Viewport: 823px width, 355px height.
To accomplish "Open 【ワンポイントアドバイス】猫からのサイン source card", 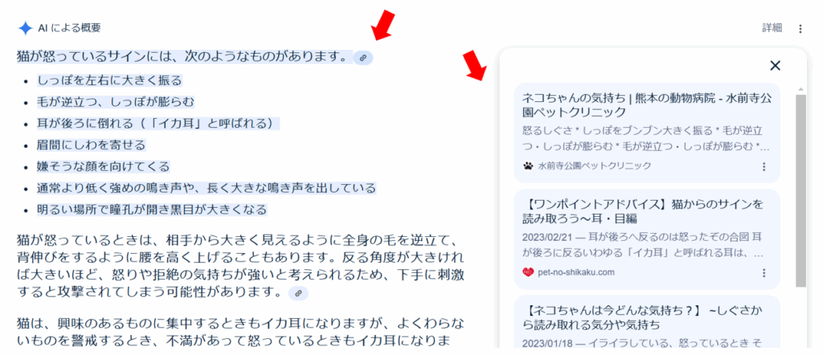I will [647, 239].
